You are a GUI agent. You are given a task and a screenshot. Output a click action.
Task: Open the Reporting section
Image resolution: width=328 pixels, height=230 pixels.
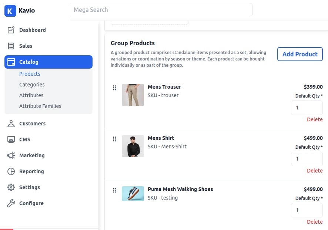click(x=31, y=171)
